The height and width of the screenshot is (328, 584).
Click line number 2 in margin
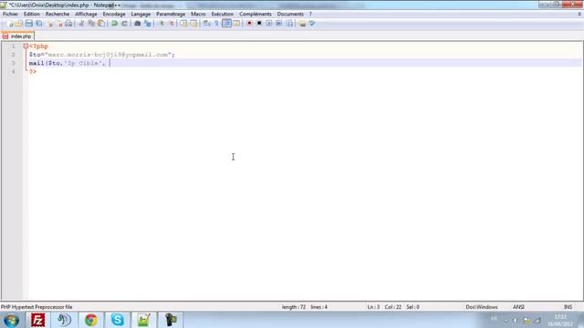[13, 55]
